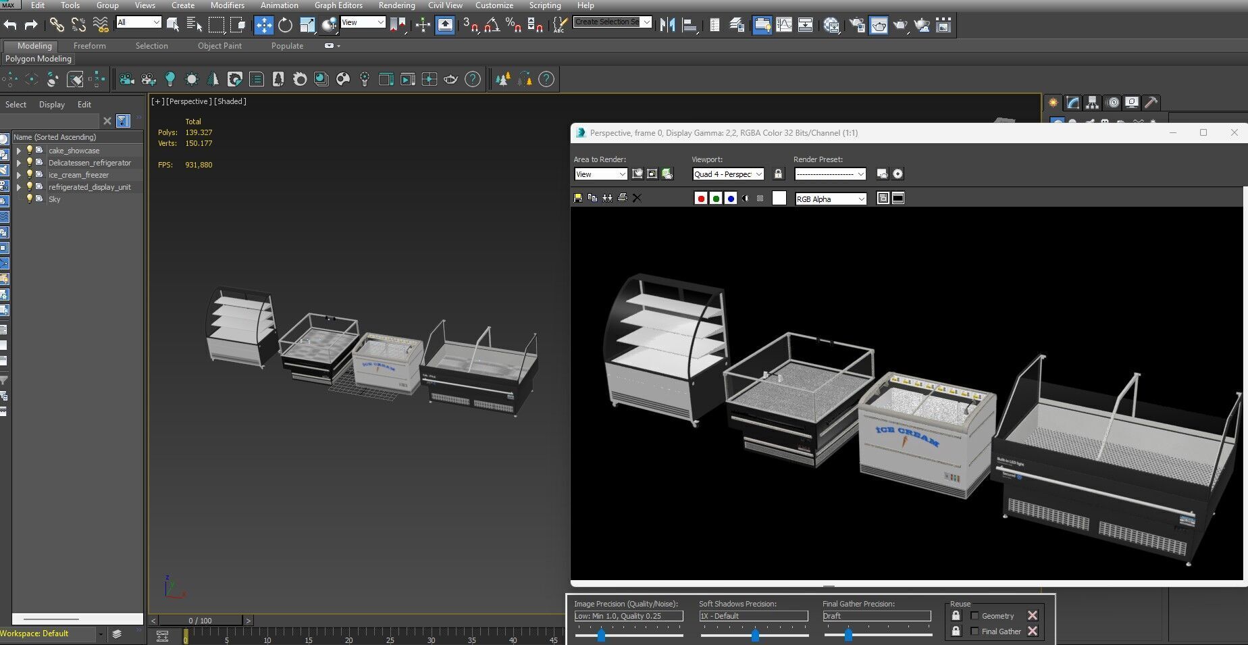
Task: Click the Polygon Modeling panel button
Action: (x=38, y=59)
